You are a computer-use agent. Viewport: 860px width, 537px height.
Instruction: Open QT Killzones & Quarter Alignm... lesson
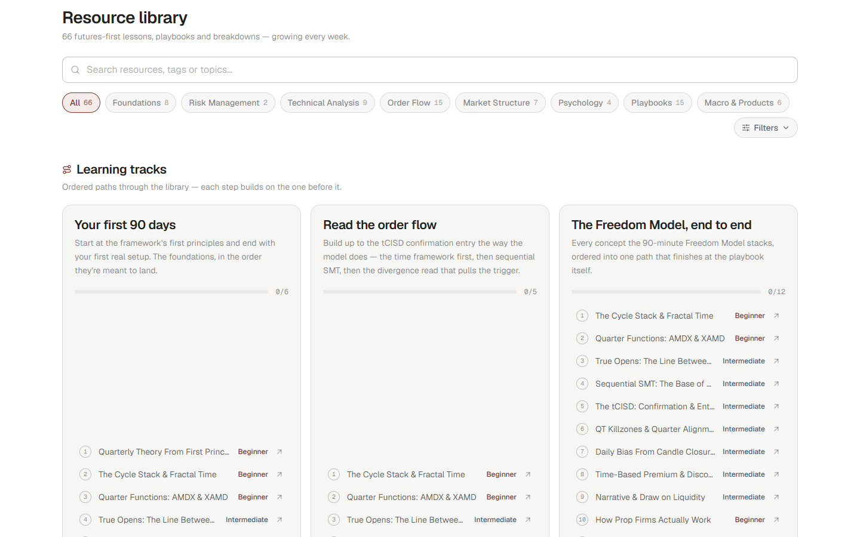(678, 429)
